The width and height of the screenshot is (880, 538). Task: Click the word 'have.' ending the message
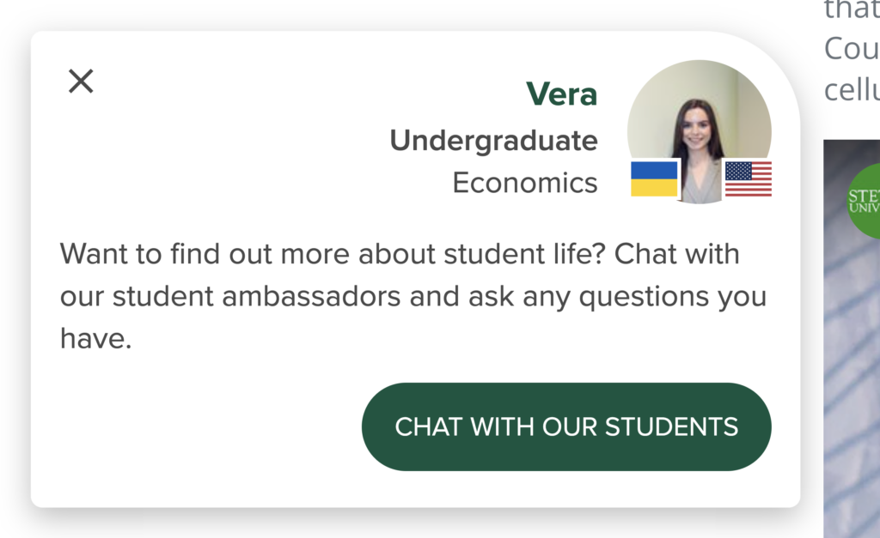(96, 338)
